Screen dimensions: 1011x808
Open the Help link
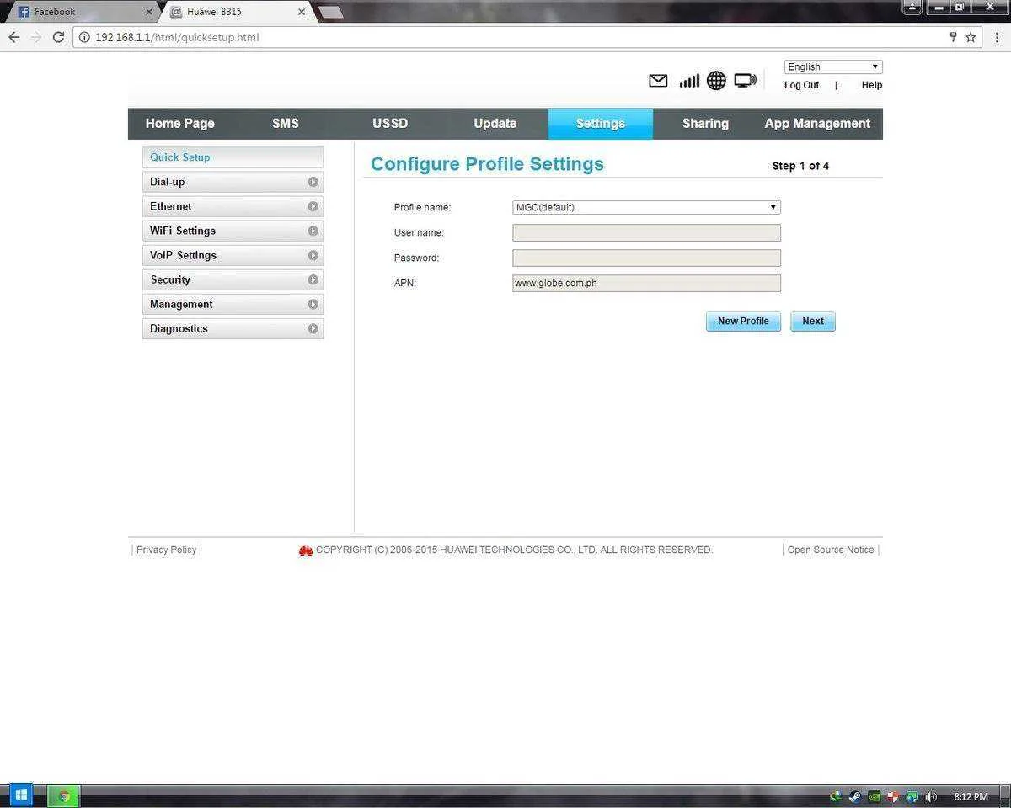(872, 85)
